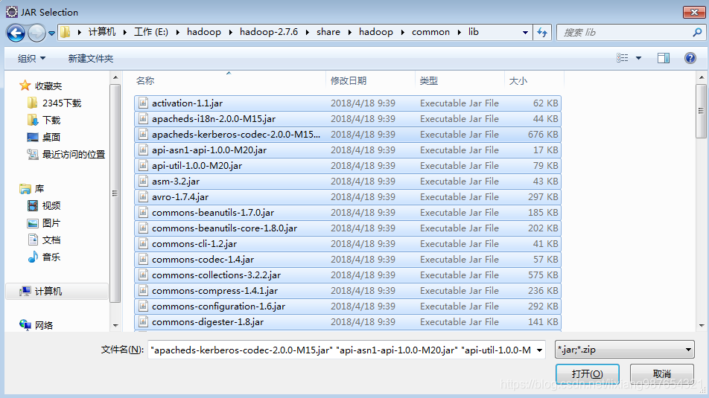Expand breadcrumb arrow after common
This screenshot has width=709, height=398.
[460, 32]
